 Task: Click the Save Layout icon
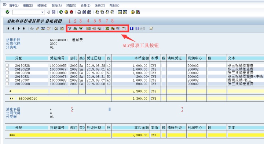click(99, 29)
